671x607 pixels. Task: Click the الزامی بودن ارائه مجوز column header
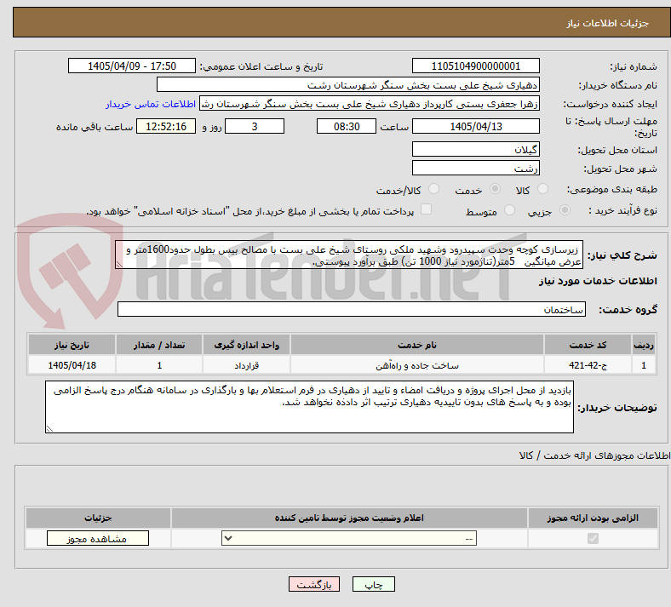593,518
